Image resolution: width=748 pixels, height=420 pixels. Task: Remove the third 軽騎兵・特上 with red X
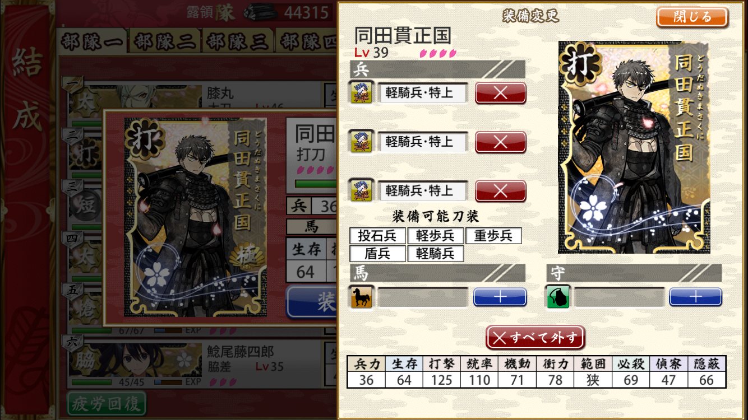coord(500,190)
